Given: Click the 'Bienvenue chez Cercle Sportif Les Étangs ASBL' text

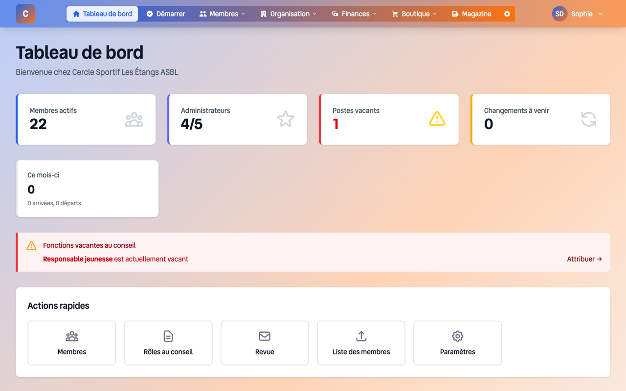Looking at the screenshot, I should pyautogui.click(x=97, y=72).
